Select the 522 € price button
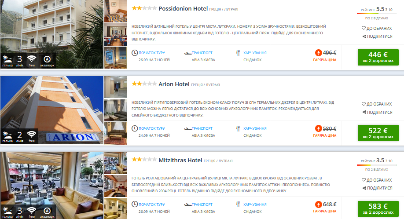 click(x=378, y=133)
